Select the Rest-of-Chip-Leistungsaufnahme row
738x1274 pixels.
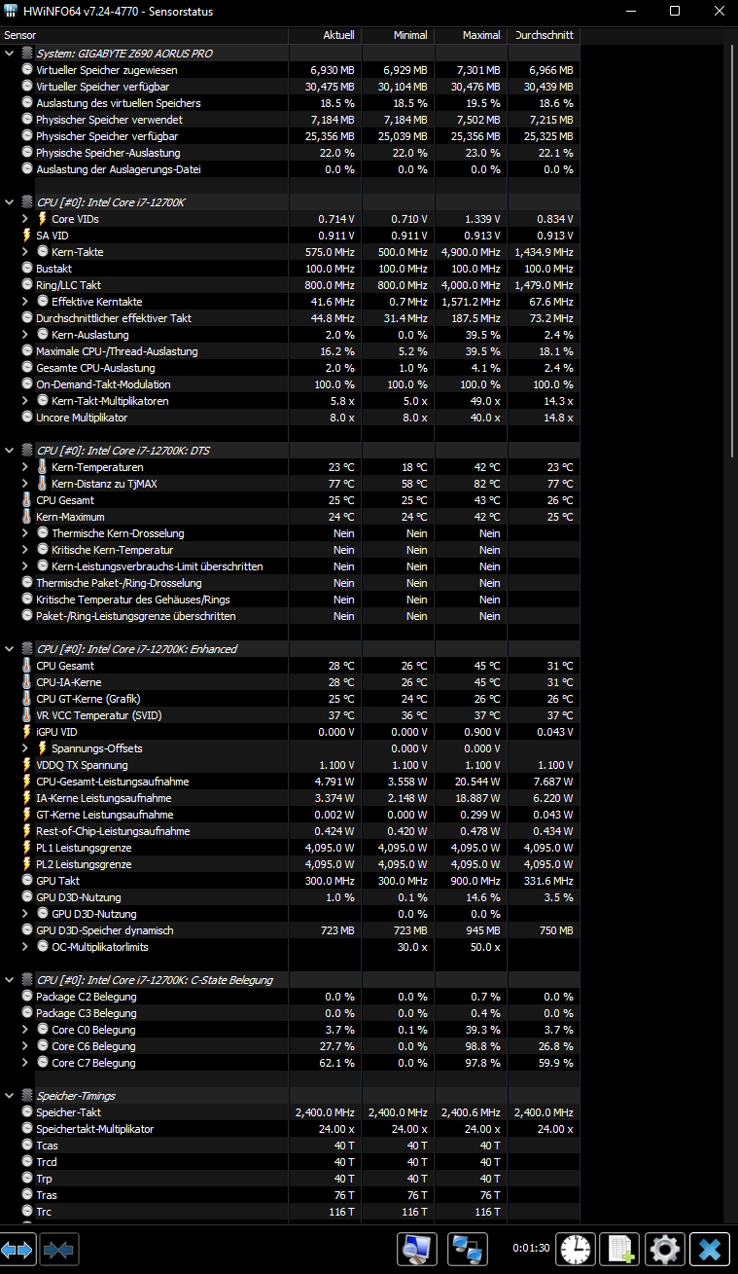pyautogui.click(x=290, y=831)
